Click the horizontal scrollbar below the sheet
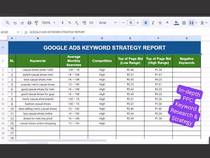Viewport: 210px width, 158px height. click(58, 140)
